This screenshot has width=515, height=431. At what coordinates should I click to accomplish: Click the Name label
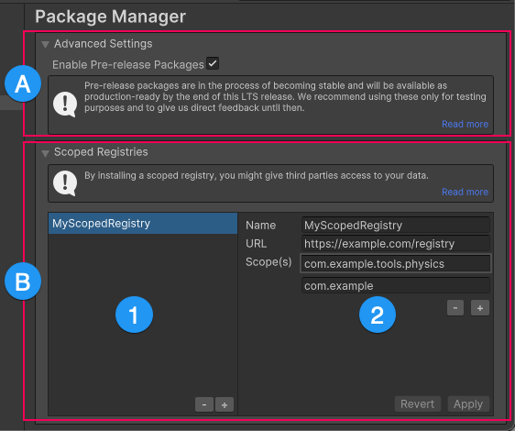[261, 226]
